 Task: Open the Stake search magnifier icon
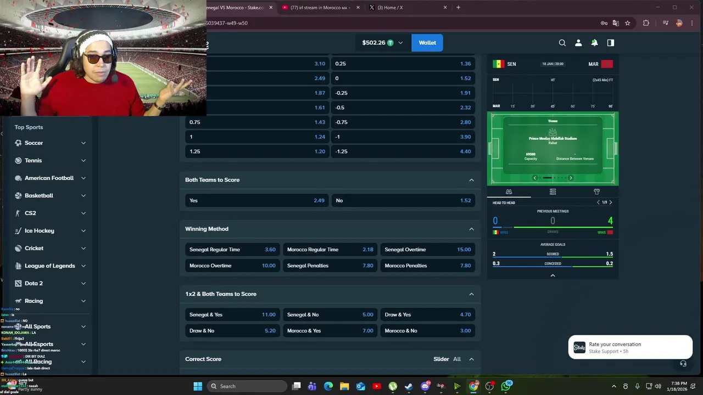(x=562, y=43)
